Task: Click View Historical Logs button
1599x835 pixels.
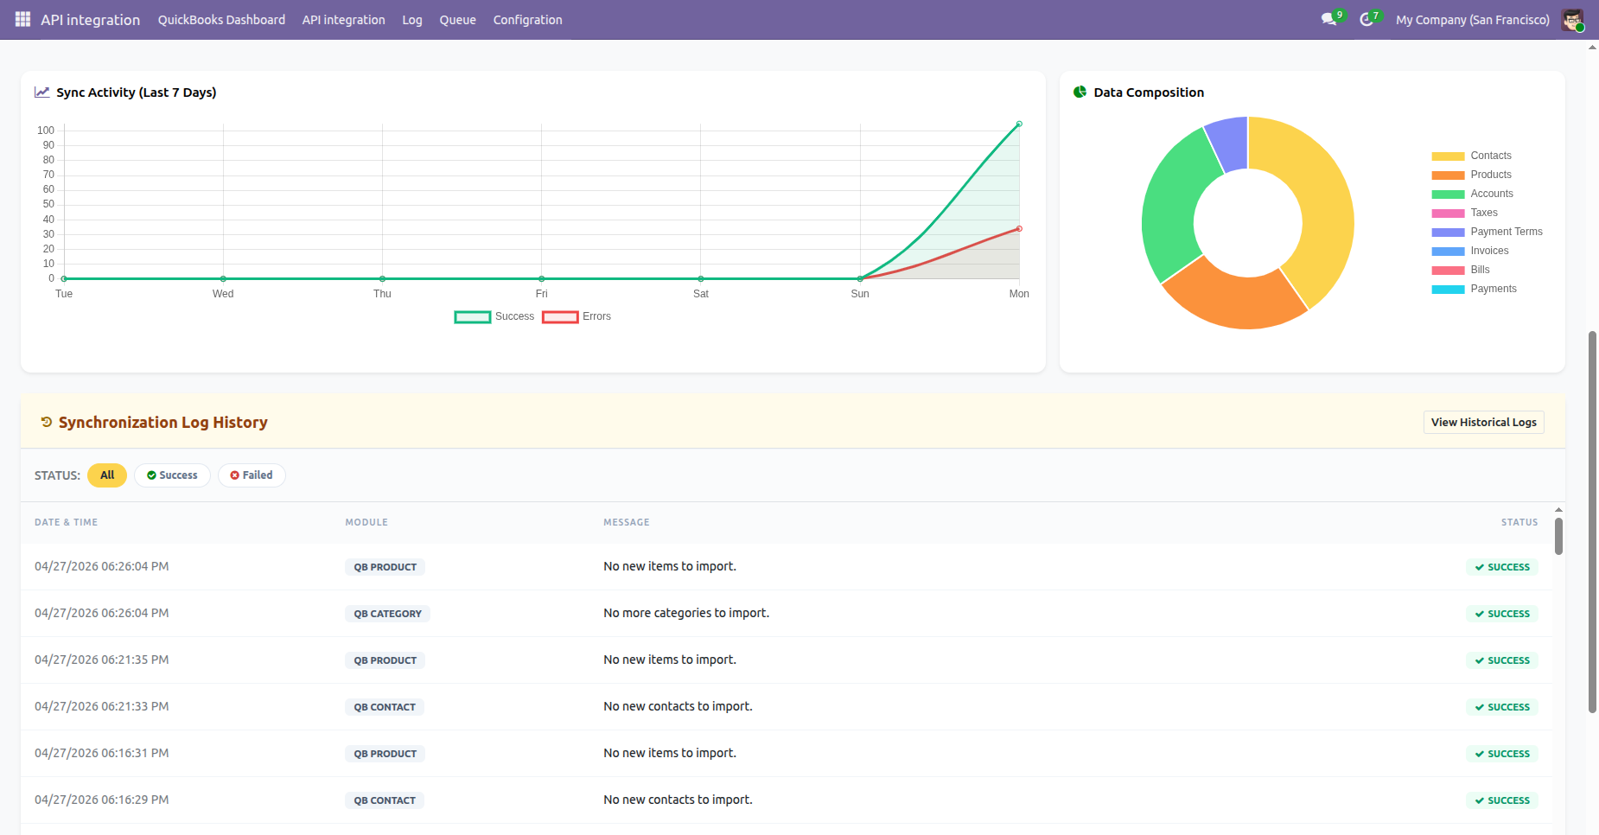Action: pyautogui.click(x=1483, y=422)
